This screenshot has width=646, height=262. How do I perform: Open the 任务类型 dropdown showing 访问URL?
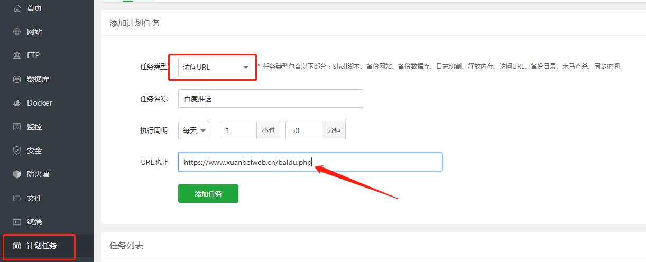(x=215, y=67)
